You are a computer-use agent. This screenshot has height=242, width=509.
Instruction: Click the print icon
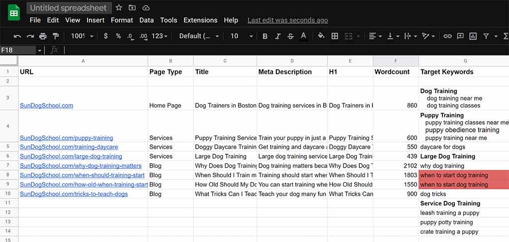[43, 36]
